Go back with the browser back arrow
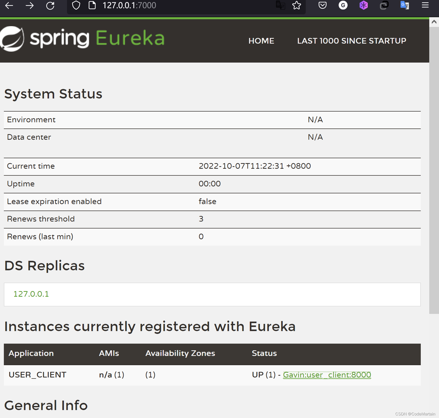The image size is (439, 418). [x=9, y=5]
